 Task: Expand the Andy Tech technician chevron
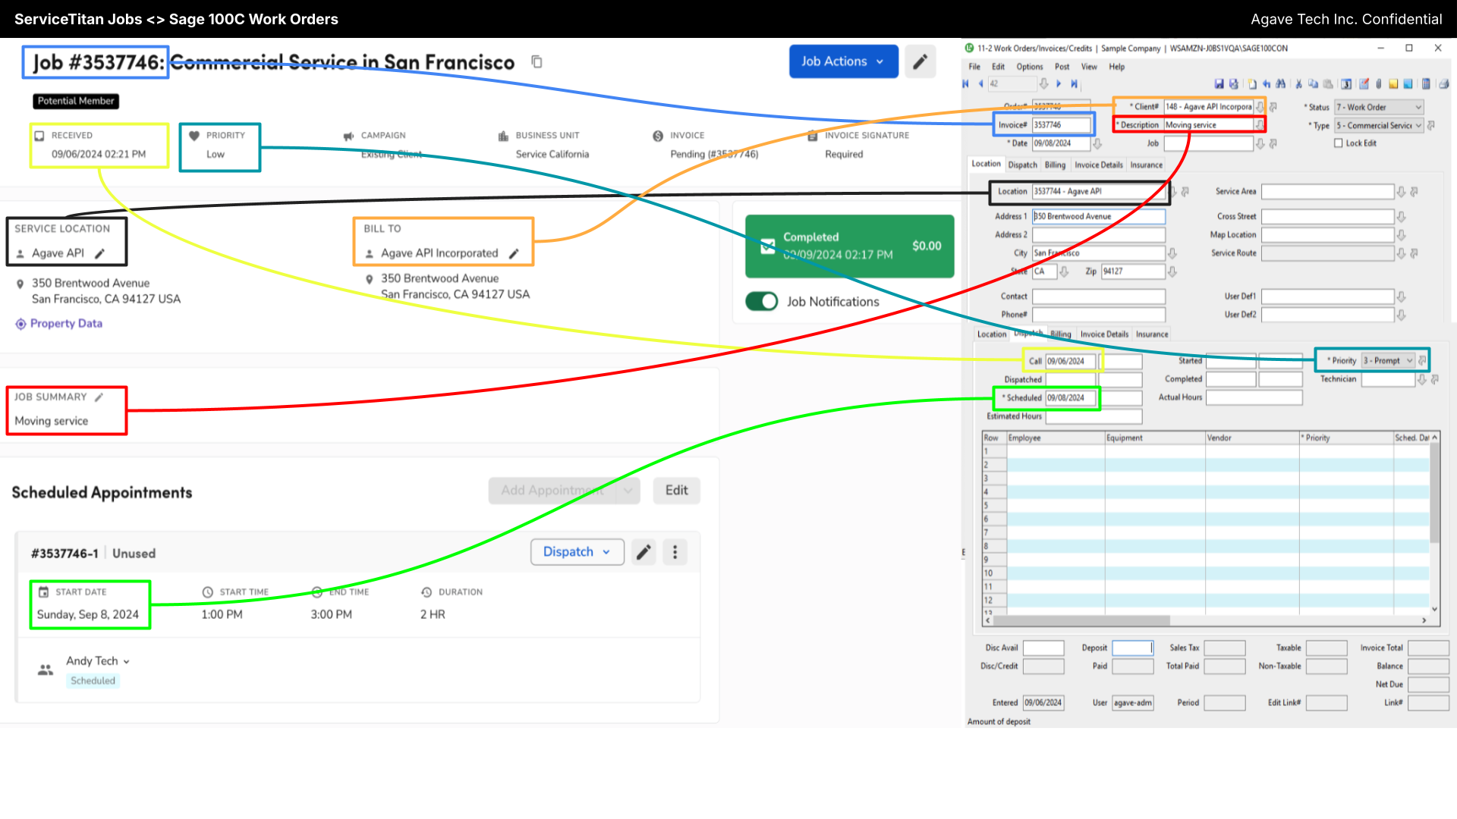point(126,662)
